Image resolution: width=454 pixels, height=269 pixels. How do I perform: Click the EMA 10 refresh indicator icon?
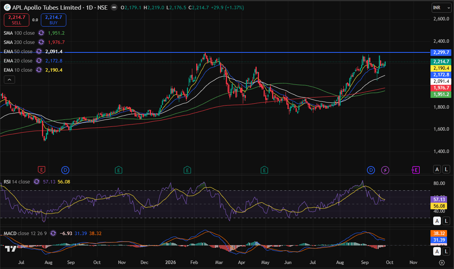39,70
